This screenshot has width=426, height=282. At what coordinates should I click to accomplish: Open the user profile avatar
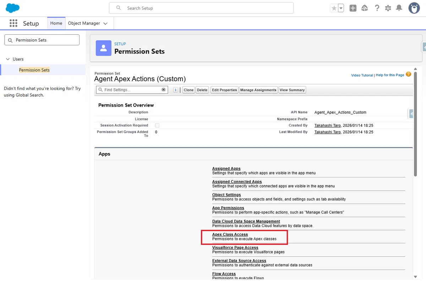tap(414, 8)
